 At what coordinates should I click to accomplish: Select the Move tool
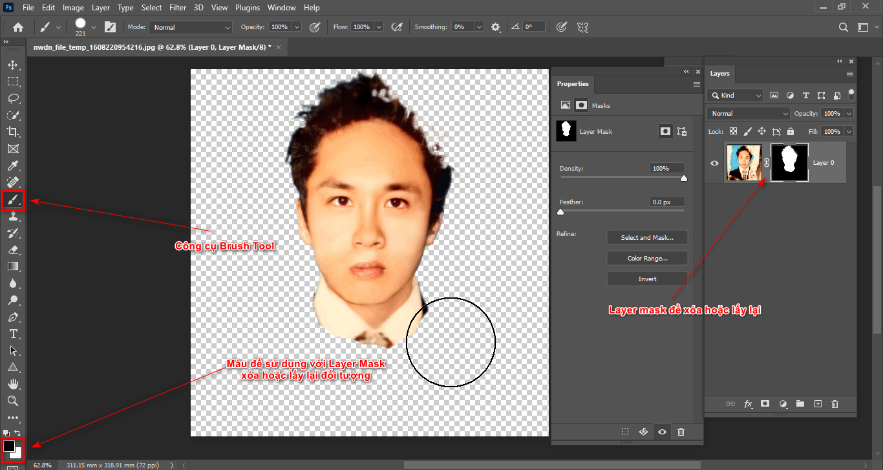point(14,65)
